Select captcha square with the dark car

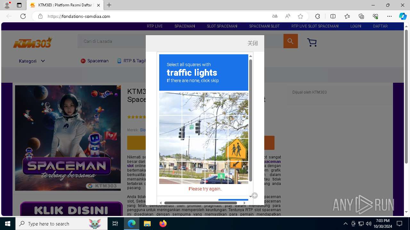click(217, 173)
